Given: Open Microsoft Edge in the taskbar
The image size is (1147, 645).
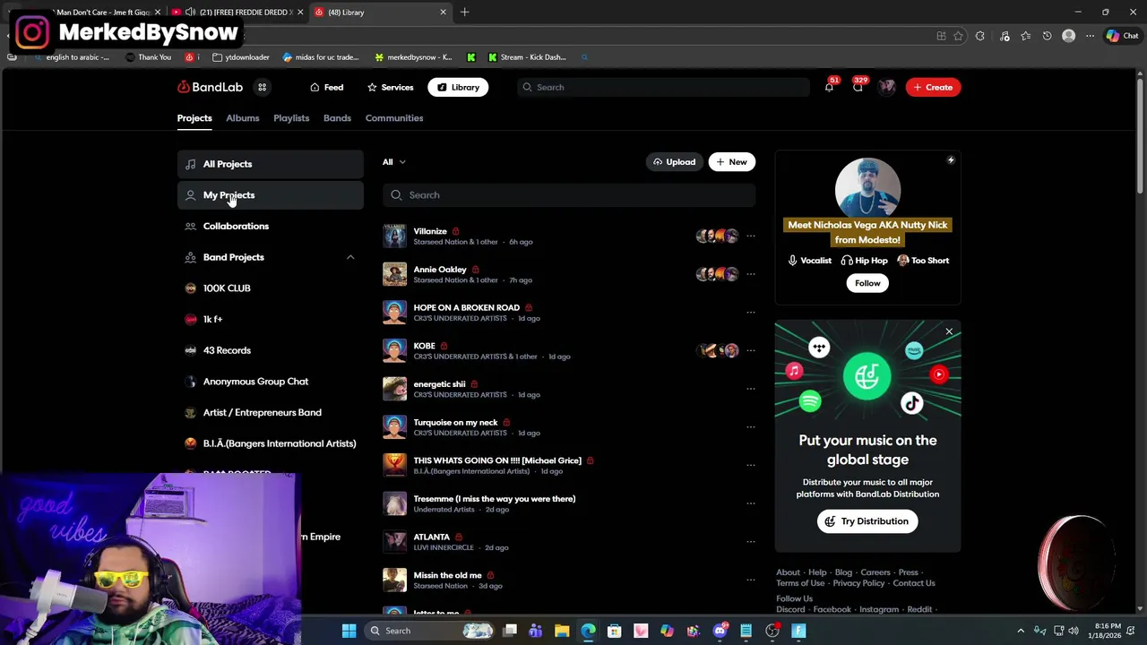Looking at the screenshot, I should click(x=588, y=631).
